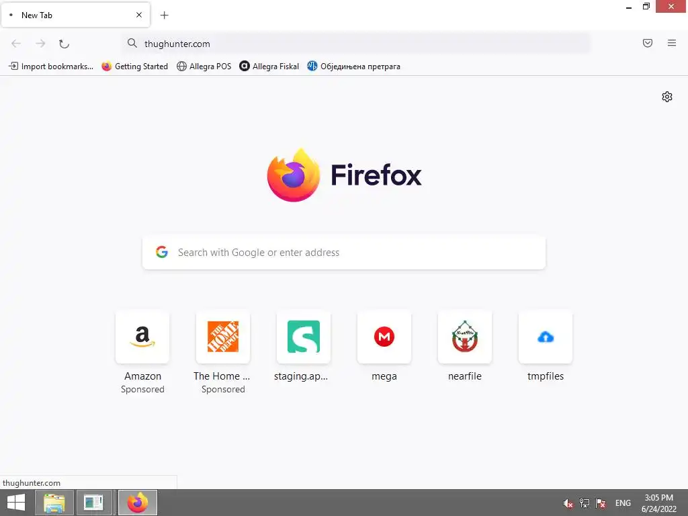Click the search magnifier in address bar
Screen dimensions: 688x516
click(x=132, y=43)
